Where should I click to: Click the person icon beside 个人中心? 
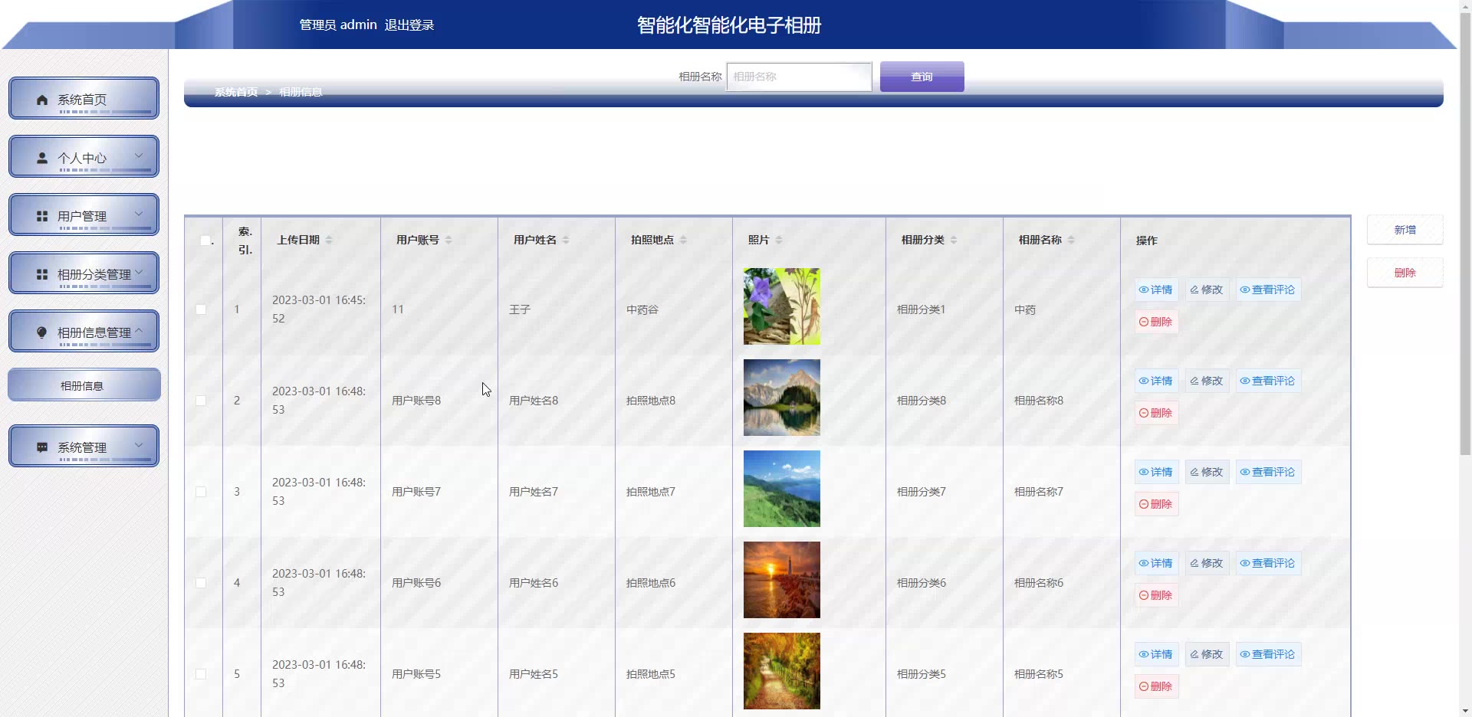pyautogui.click(x=42, y=158)
